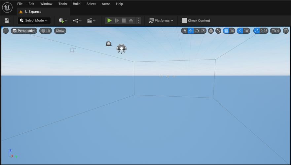Choose the rotate tool
This screenshot has height=165, width=291.
tap(197, 31)
